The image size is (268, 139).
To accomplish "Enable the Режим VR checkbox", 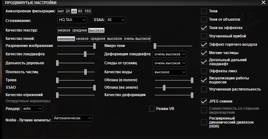I will click(152, 109).
